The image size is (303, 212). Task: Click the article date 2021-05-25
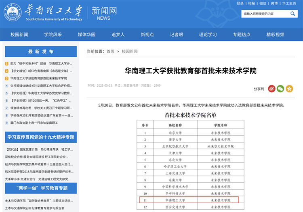pyautogui.click(x=104, y=85)
